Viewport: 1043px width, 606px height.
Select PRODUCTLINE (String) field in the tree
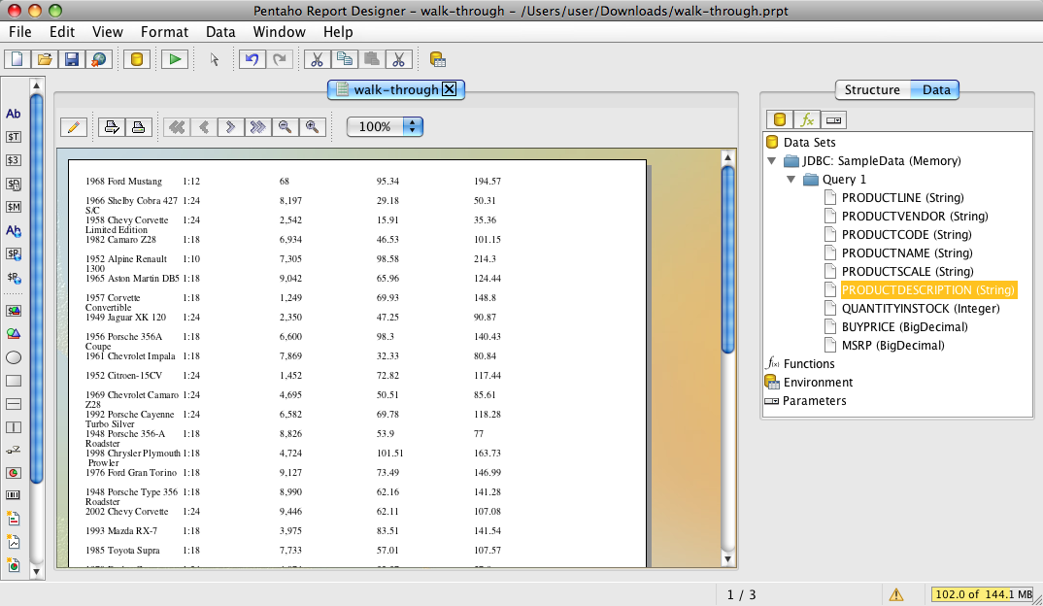point(902,197)
